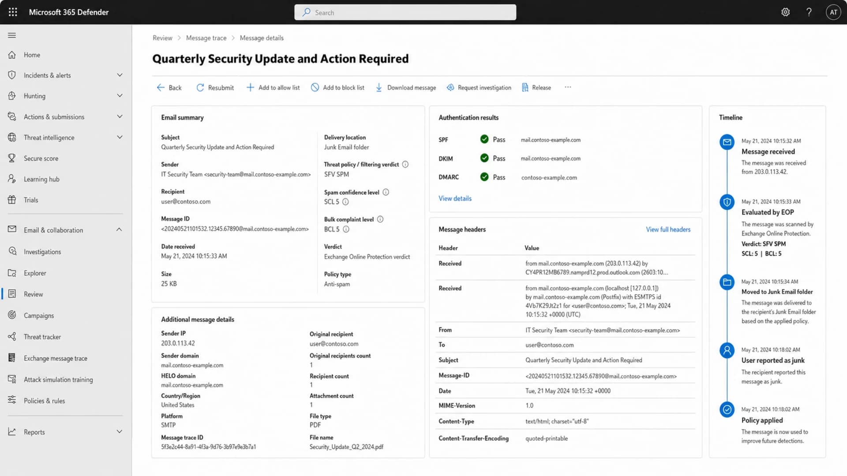Open the AT account avatar
The image size is (847, 476).
pyautogui.click(x=833, y=12)
